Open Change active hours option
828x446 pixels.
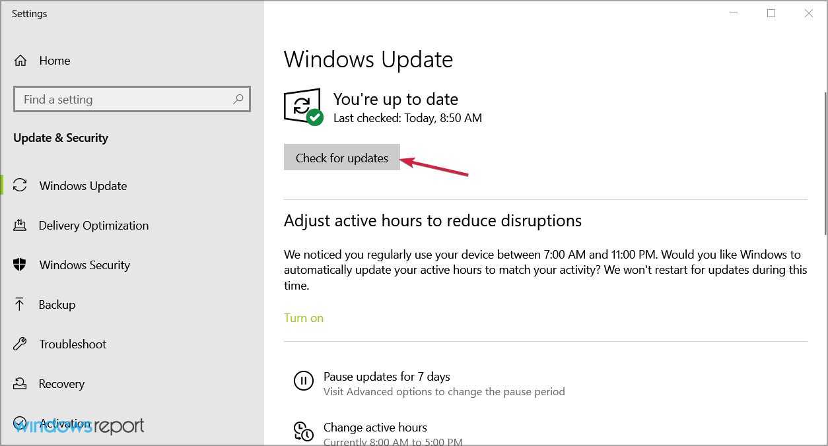(x=375, y=428)
